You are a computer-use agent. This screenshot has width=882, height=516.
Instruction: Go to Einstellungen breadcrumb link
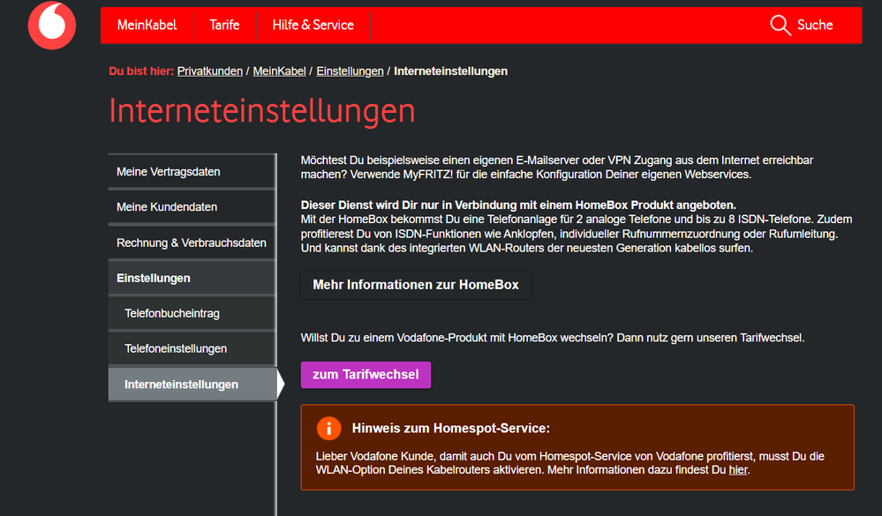tap(350, 71)
